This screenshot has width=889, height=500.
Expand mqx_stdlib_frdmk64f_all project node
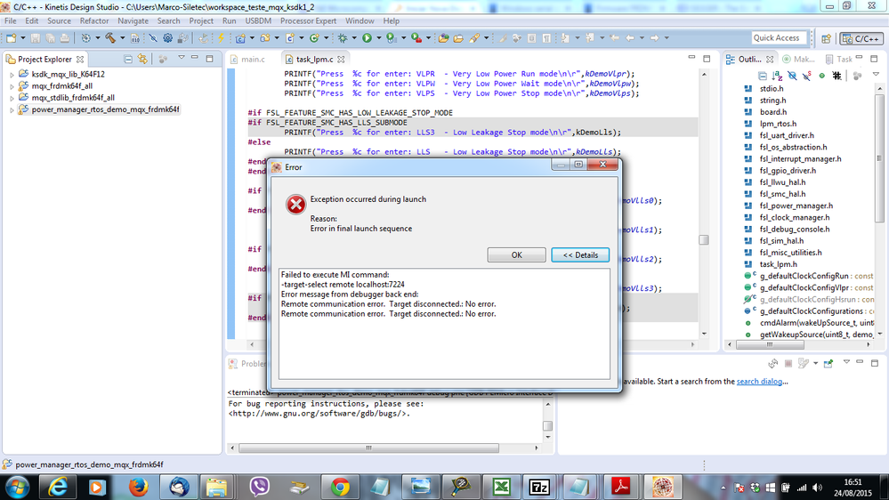[12, 98]
